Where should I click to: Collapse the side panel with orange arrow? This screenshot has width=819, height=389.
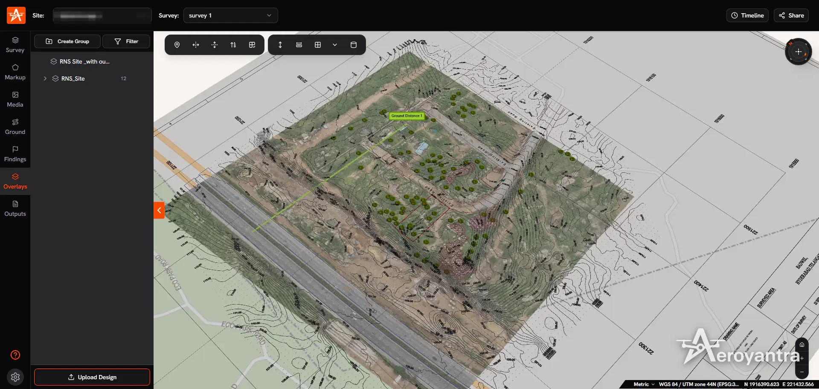tap(159, 210)
